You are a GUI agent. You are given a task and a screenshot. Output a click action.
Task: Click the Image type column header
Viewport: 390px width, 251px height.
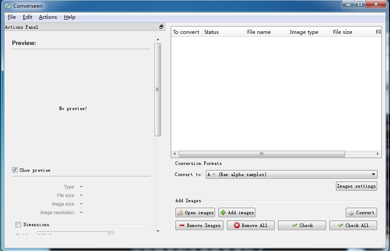[304, 32]
